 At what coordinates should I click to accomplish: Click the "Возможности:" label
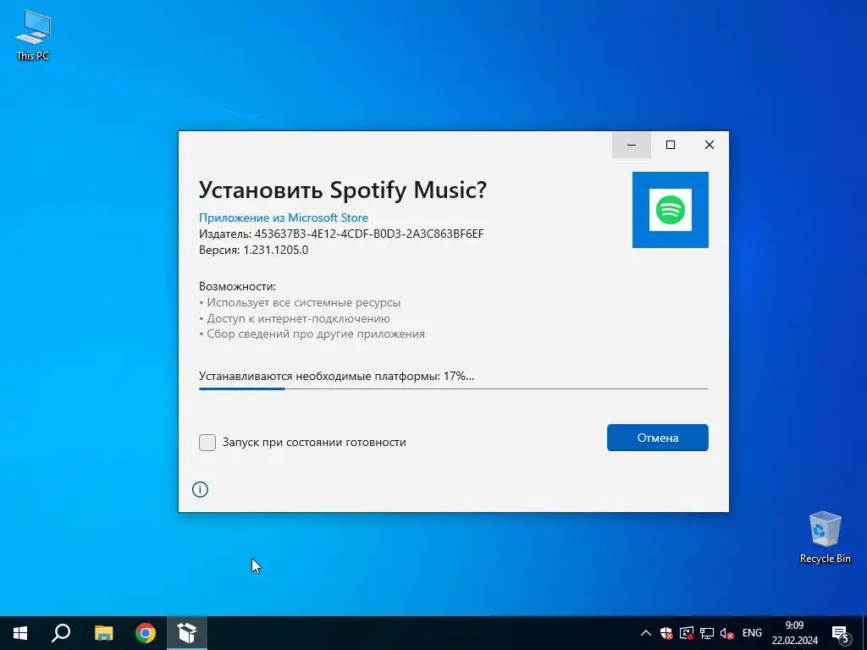237,286
